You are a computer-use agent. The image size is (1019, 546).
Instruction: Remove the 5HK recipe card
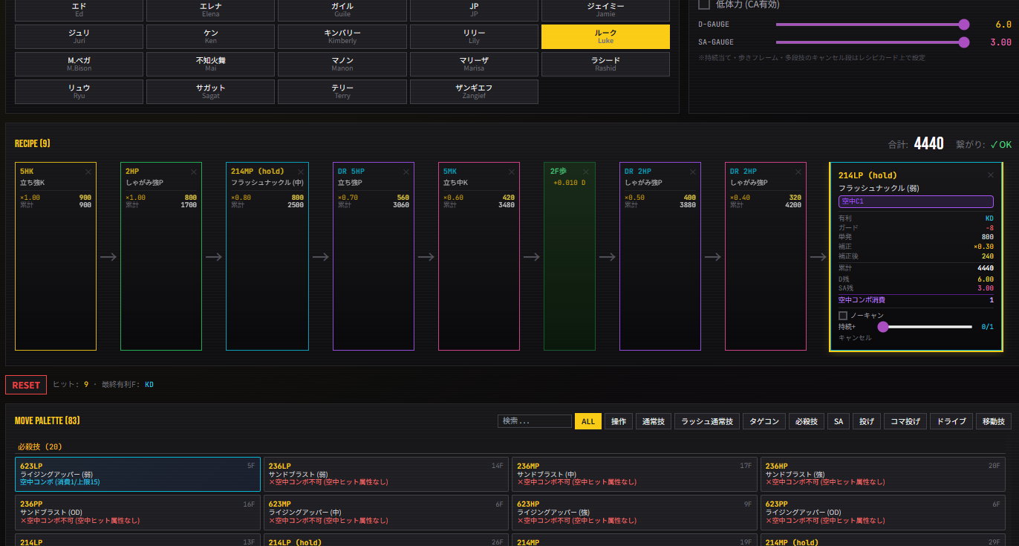coord(88,172)
